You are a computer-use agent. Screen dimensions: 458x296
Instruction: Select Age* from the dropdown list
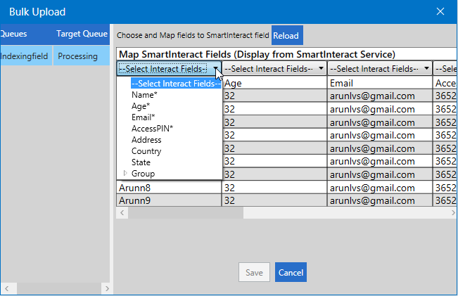(141, 106)
